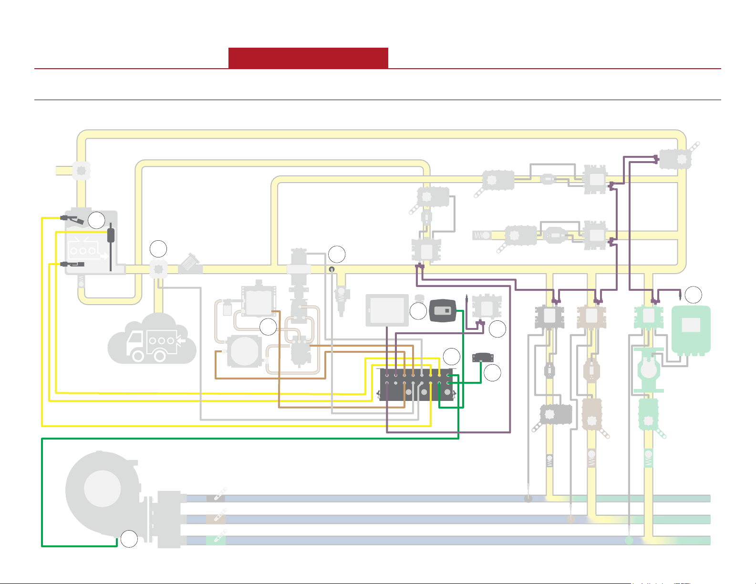Click the red header banner
Image resolution: width=756 pixels, height=584 pixels.
coord(308,58)
